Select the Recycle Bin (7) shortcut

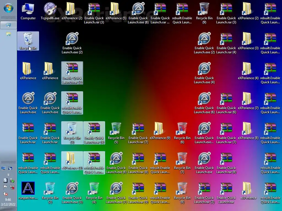pyautogui.click(x=182, y=163)
